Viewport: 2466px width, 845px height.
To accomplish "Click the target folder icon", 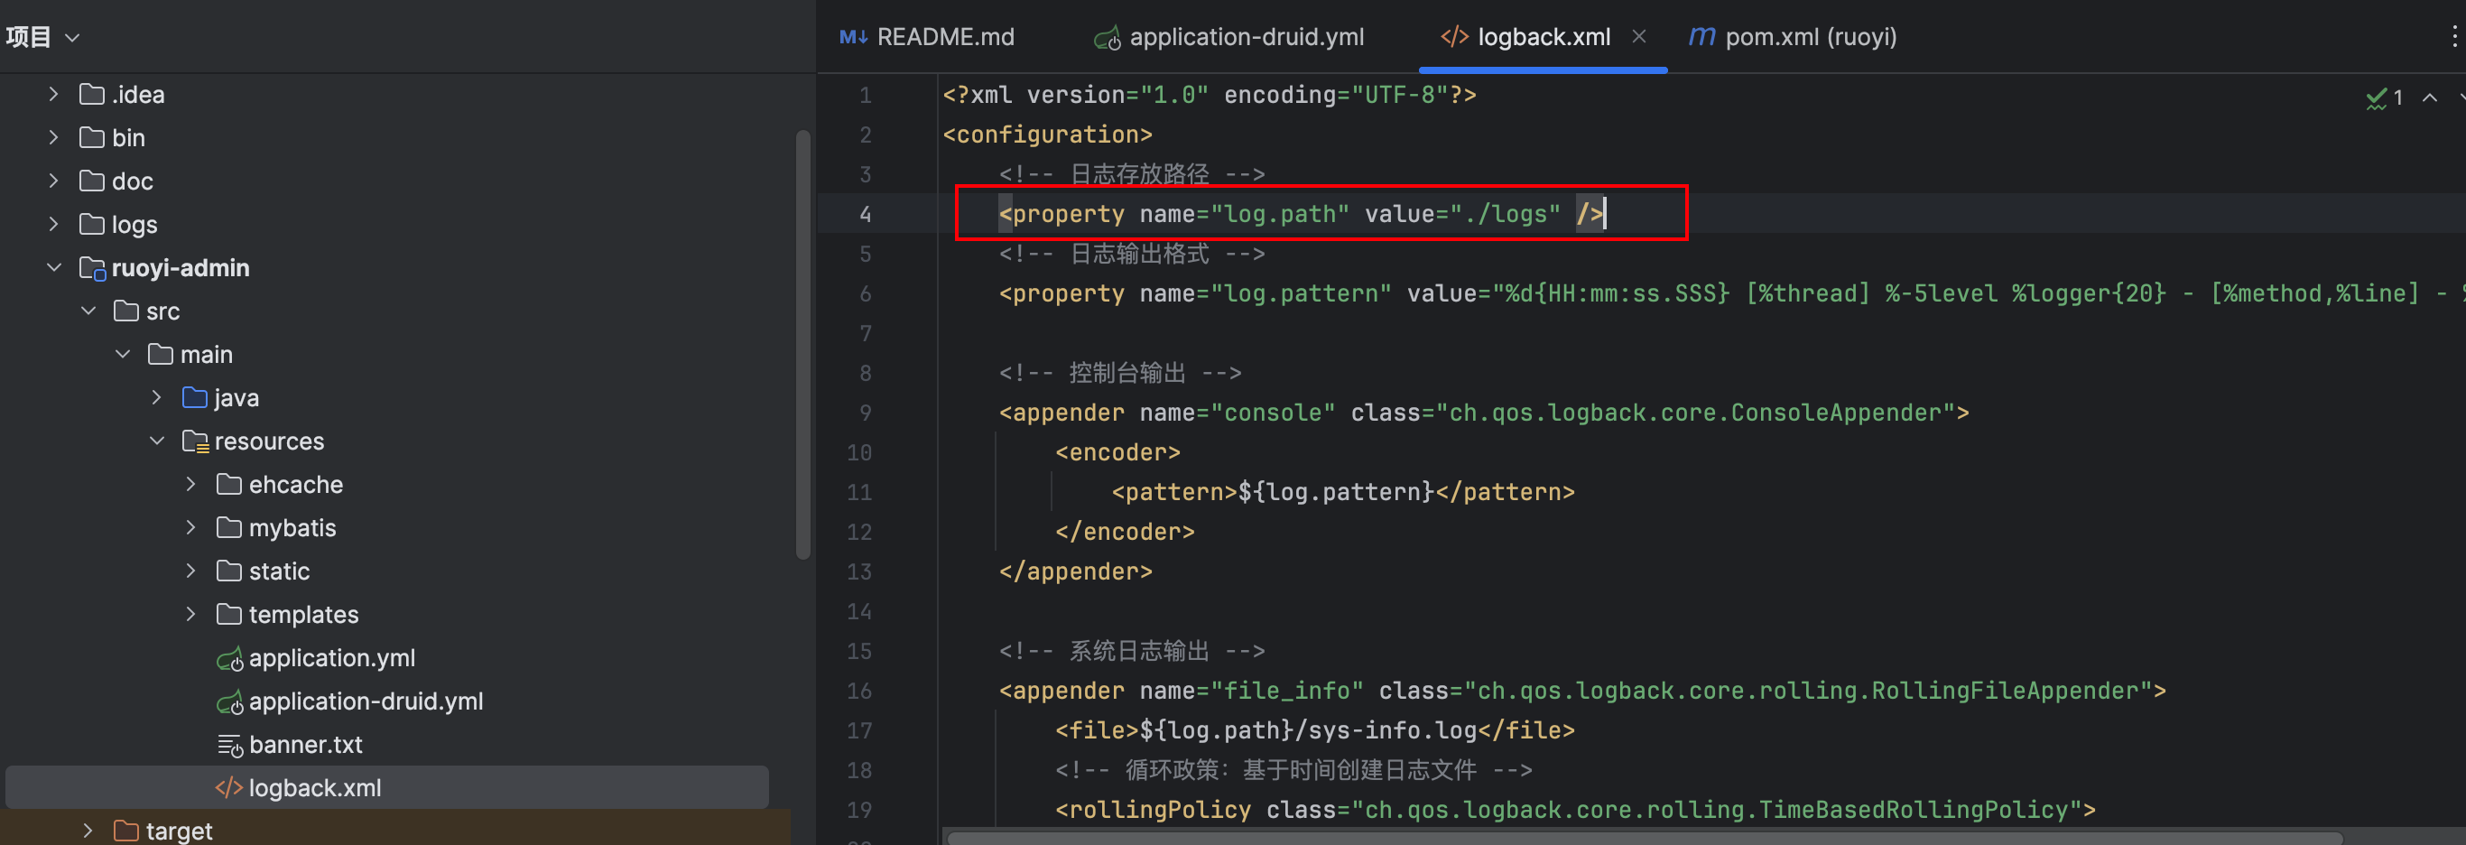I will 126,831.
